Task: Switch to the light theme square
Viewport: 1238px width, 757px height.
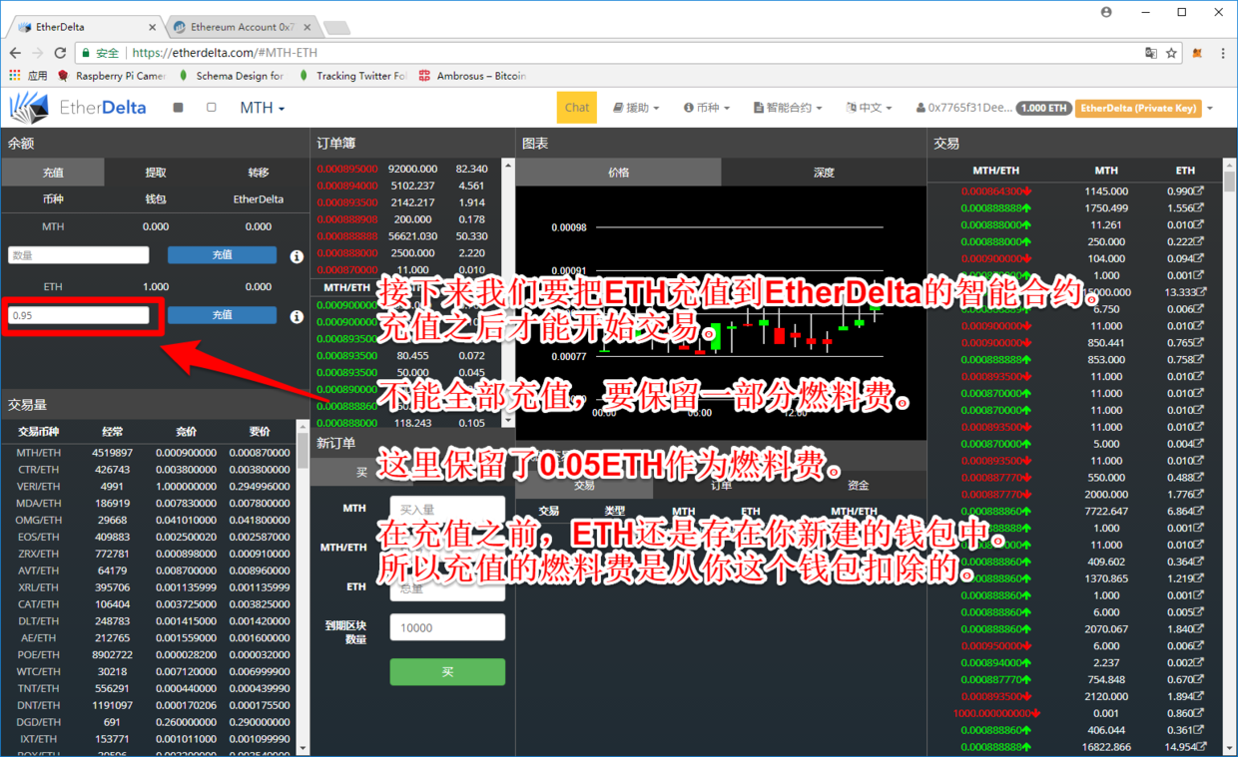Action: 212,108
